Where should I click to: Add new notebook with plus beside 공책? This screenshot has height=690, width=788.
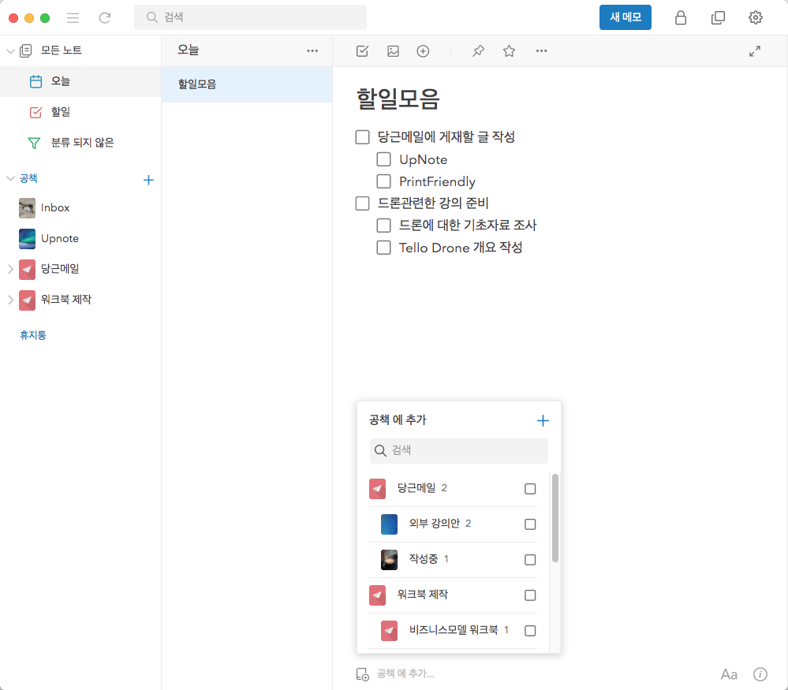click(x=148, y=180)
